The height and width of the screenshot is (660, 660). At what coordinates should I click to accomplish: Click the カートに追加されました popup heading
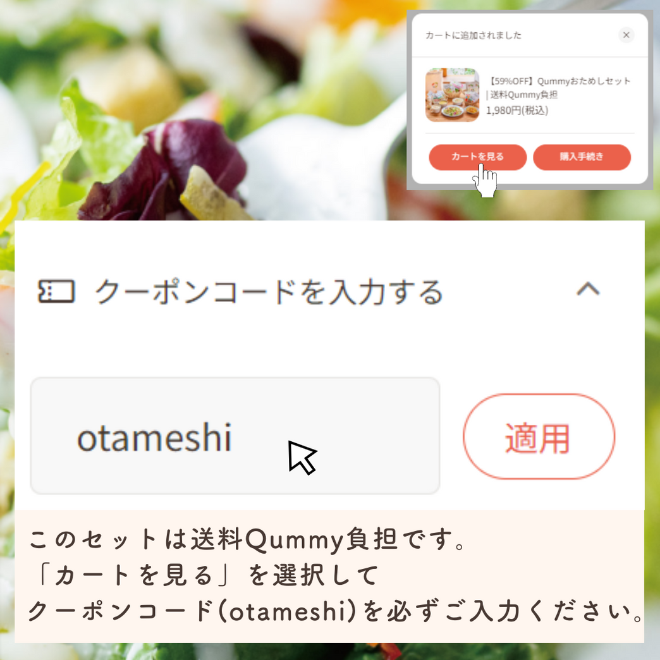(473, 35)
